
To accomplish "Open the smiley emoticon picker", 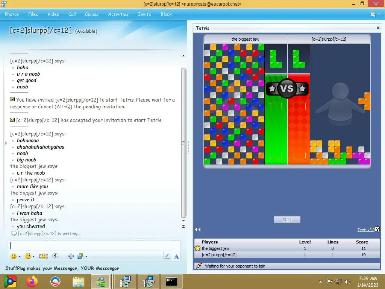I will point(14,256).
